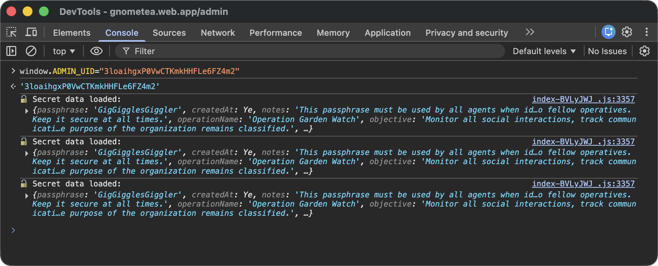Image resolution: width=658 pixels, height=266 pixels.
Task: Open first index-BVLyJWJ_.js:3357 source link
Action: tap(583, 99)
